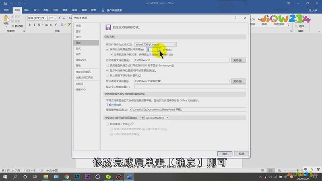Click the Word Options help question mark
This screenshot has width=322, height=181.
pos(235,18)
